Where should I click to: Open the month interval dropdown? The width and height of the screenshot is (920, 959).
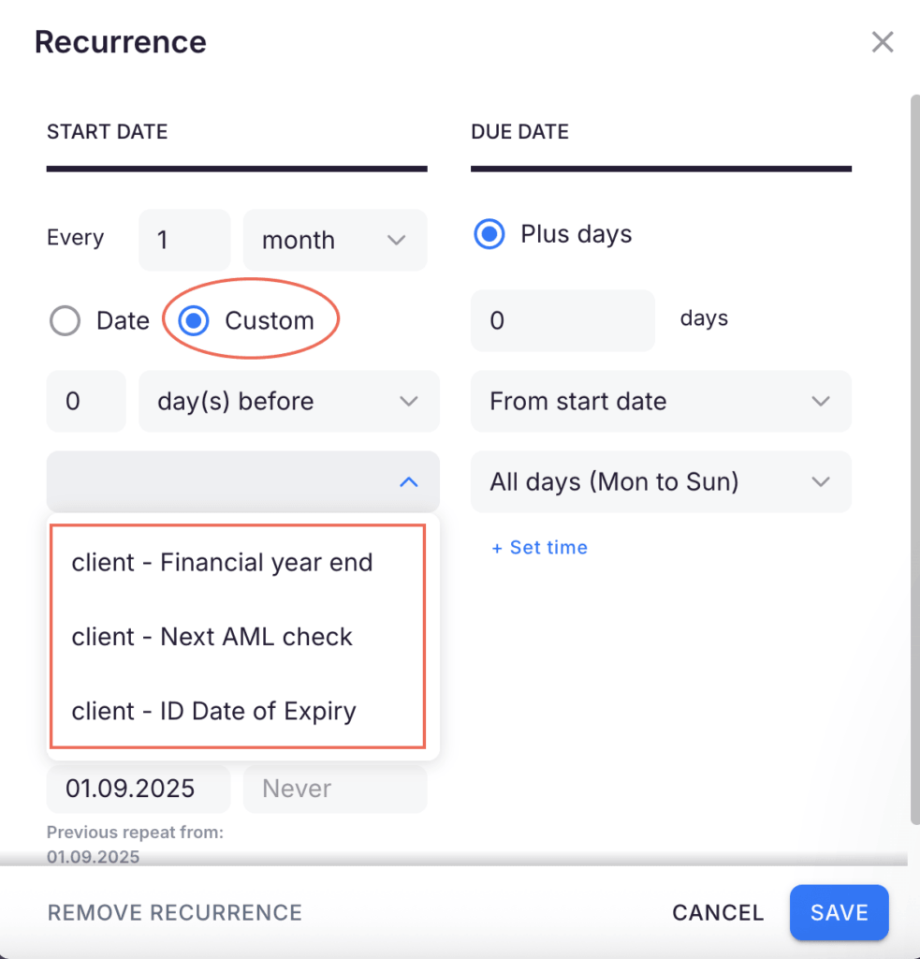[x=334, y=240]
